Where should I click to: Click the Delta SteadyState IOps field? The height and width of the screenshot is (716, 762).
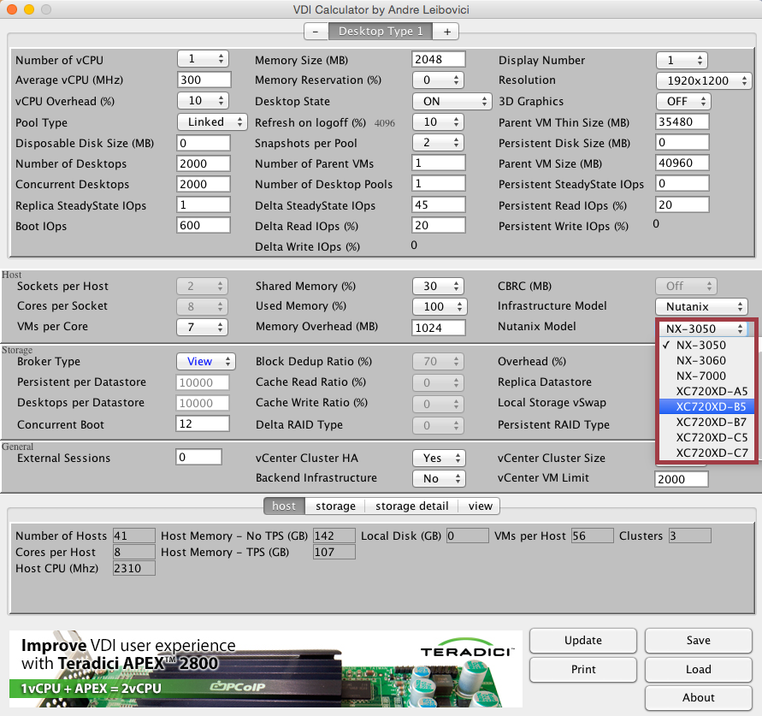coord(439,204)
